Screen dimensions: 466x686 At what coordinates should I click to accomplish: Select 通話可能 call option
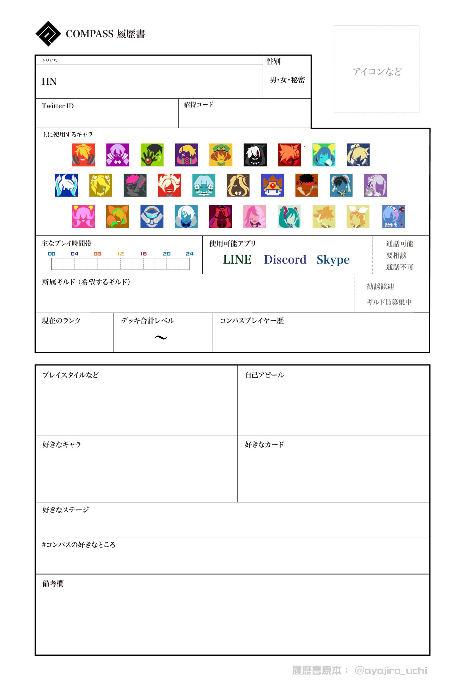click(399, 244)
